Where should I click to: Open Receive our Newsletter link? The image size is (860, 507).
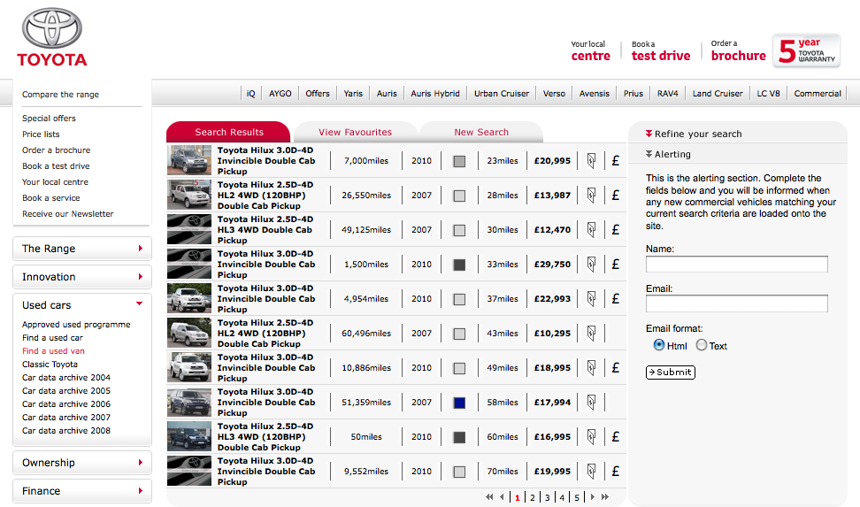click(x=68, y=213)
